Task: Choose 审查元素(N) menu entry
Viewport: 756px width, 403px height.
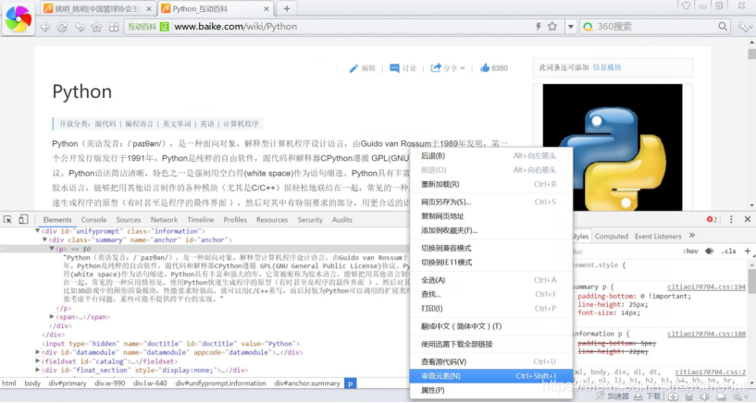Action: tap(490, 376)
